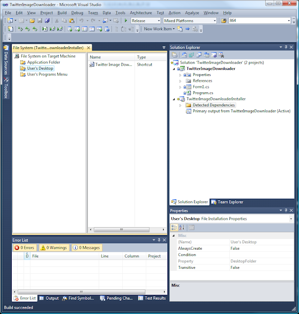Start debugging with the green play icon
Viewport: 299px width, 314px height.
pyautogui.click(x=126, y=21)
